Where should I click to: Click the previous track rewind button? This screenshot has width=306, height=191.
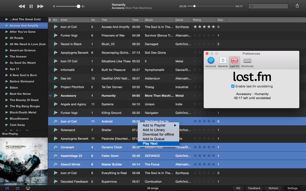point(21,6)
